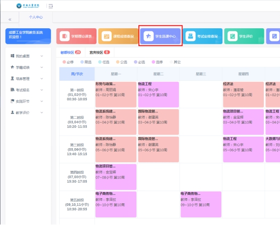Open the 学生选课中心 shortcut card
The height and width of the screenshot is (225, 280).
coord(160,36)
